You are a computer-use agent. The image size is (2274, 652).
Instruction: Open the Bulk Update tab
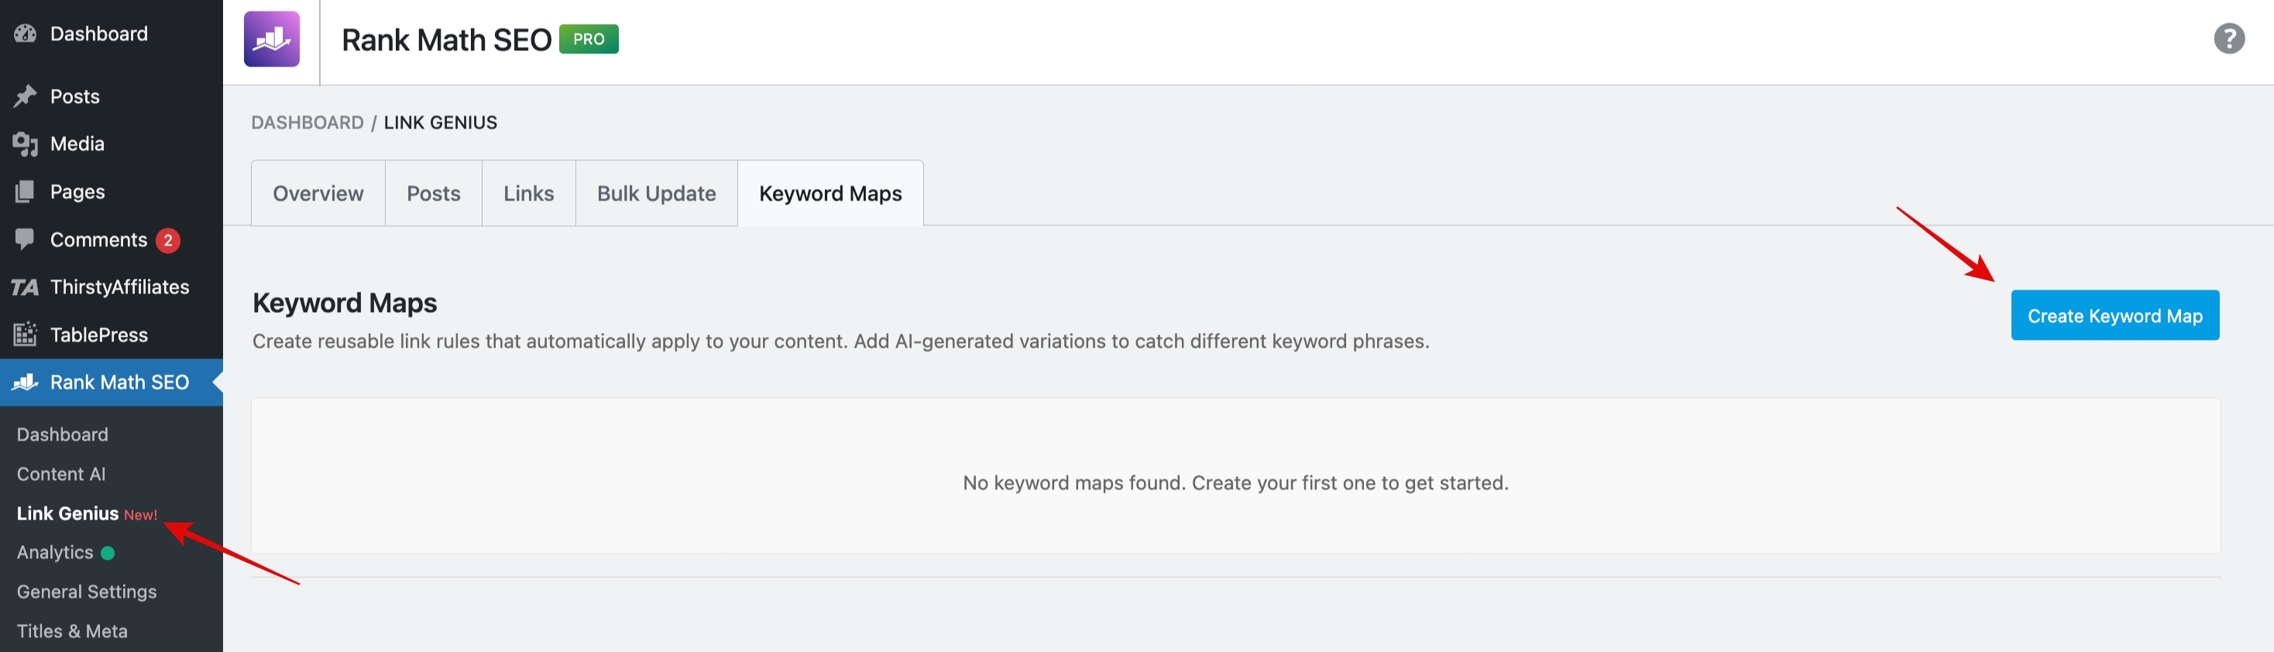[656, 194]
